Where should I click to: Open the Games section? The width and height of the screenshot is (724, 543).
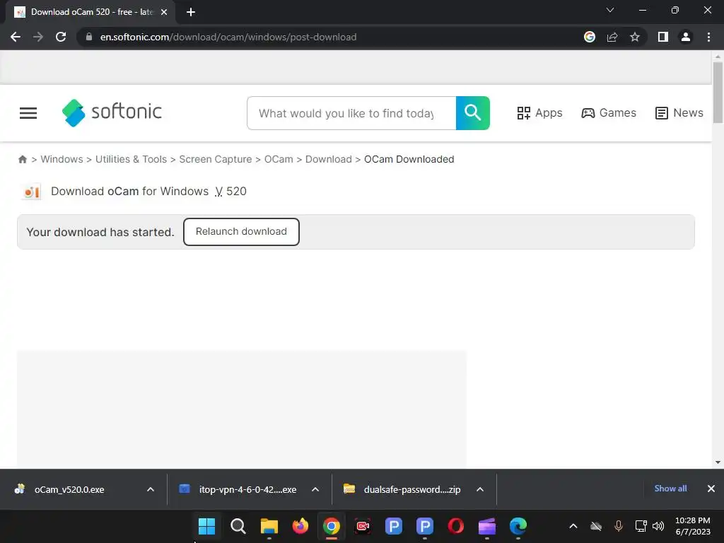click(x=609, y=113)
